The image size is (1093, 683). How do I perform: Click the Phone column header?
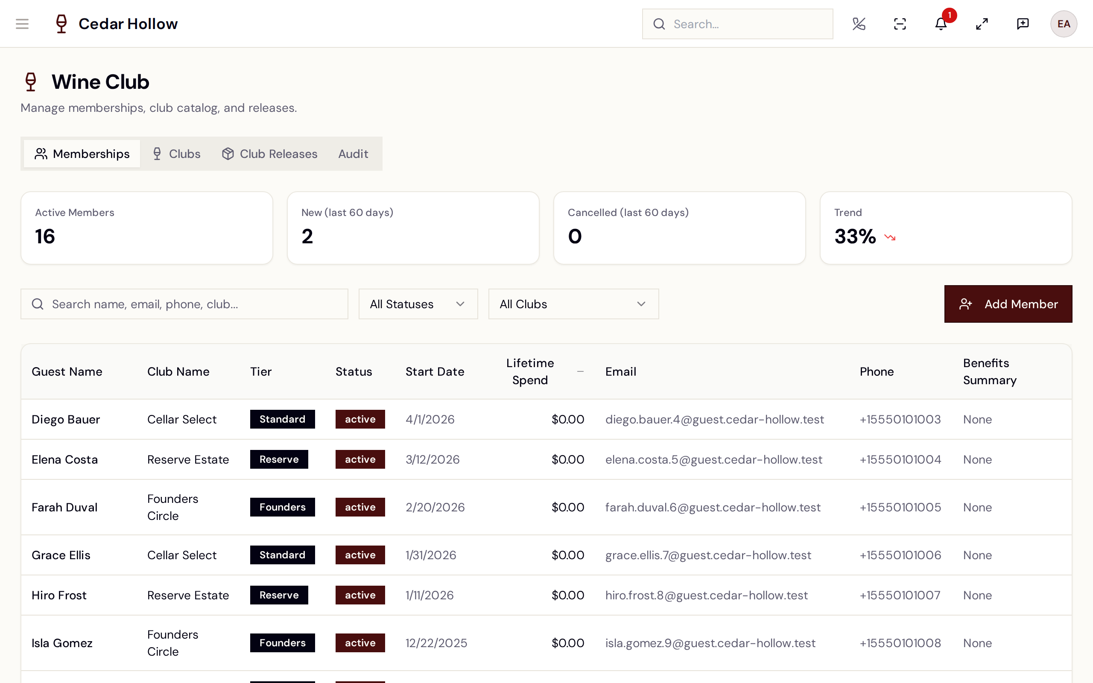pos(877,371)
